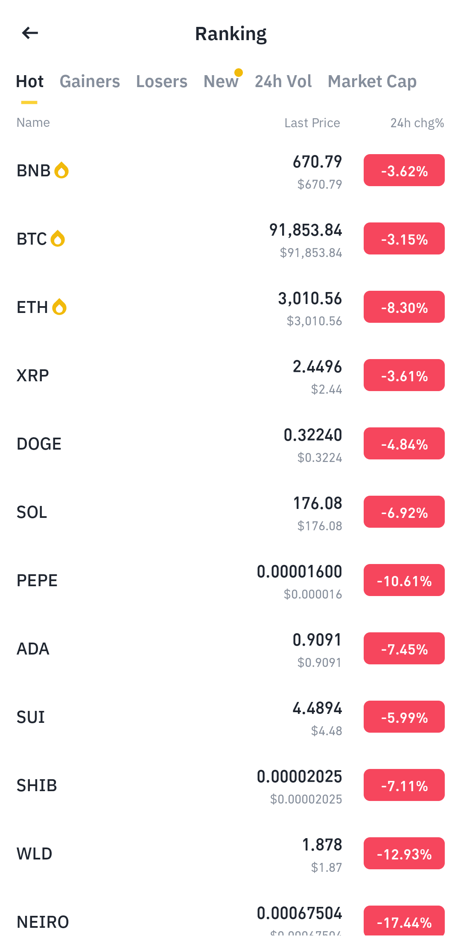The width and height of the screenshot is (461, 947).
Task: Toggle the BNB -3.62% change badge
Action: coord(404,170)
